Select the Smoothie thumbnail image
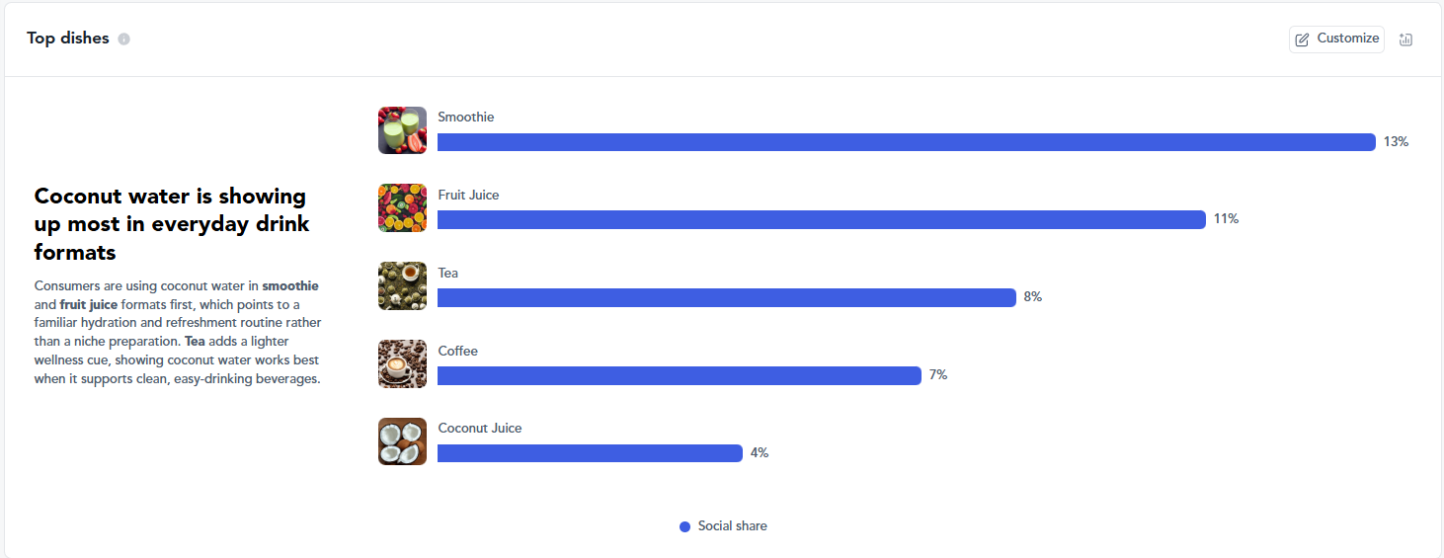This screenshot has height=558, width=1444. (x=402, y=130)
